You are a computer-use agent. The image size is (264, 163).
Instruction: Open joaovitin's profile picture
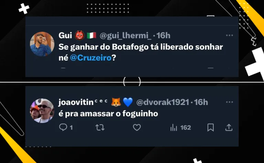point(42,111)
